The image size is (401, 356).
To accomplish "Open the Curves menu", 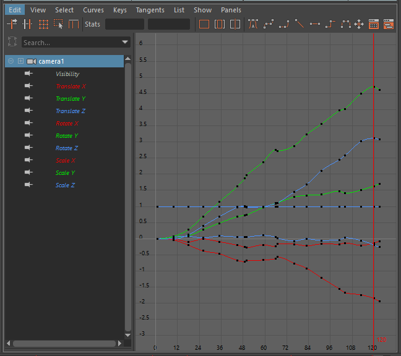I will pyautogui.click(x=93, y=10).
